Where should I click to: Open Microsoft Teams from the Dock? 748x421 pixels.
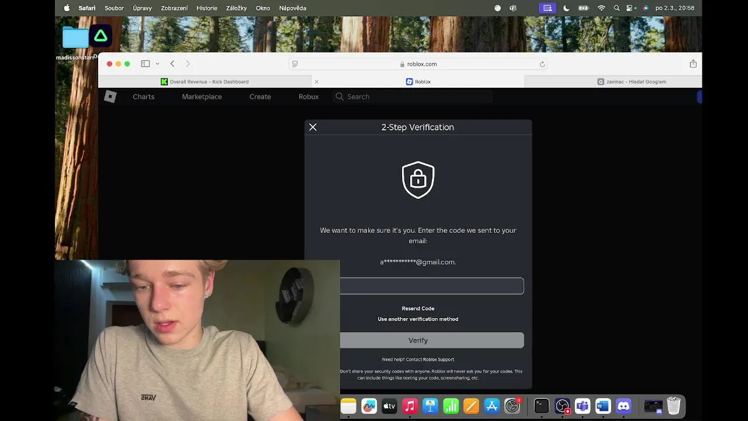(x=583, y=406)
